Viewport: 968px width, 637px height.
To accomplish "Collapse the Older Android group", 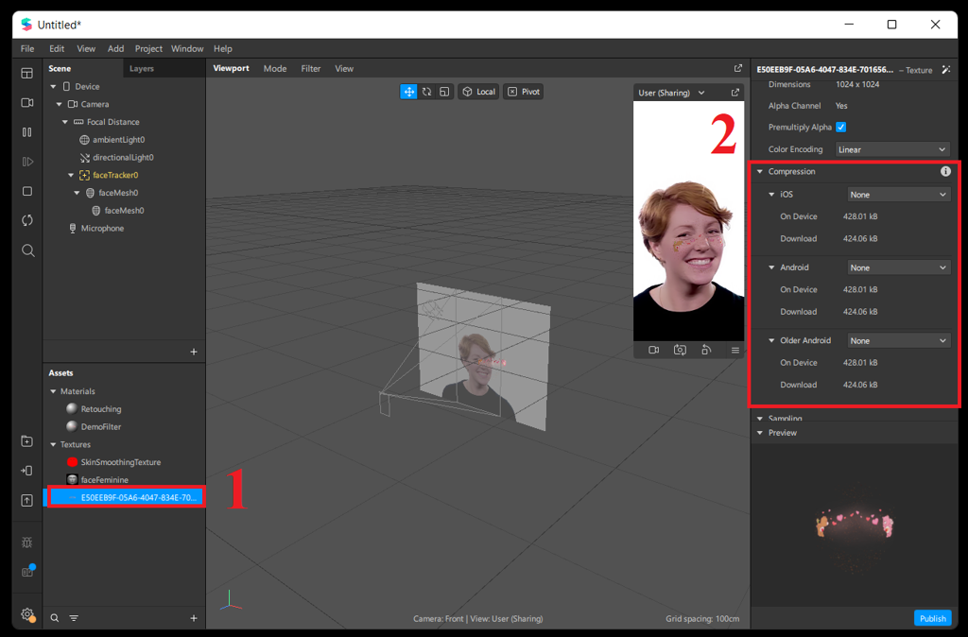I will click(x=771, y=341).
